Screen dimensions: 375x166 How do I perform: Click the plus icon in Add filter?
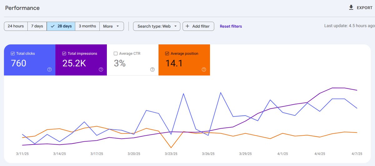pyautogui.click(x=187, y=26)
